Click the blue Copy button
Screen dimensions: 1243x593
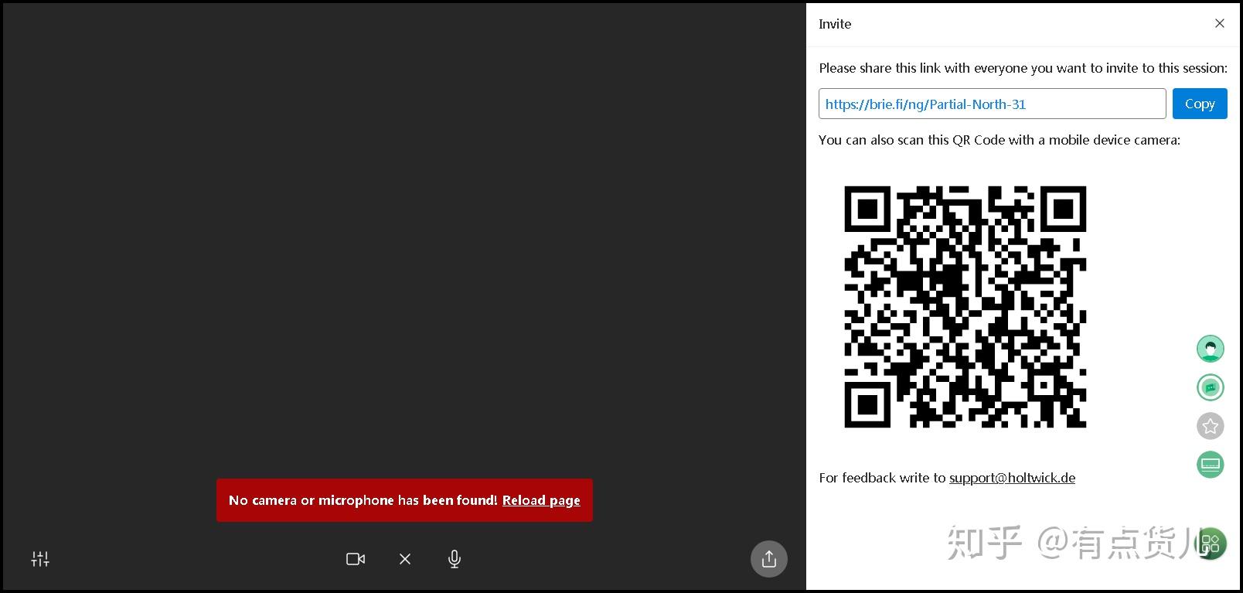pyautogui.click(x=1200, y=104)
